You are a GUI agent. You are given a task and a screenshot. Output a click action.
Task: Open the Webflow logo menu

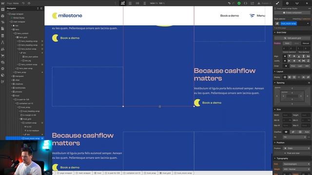coord(2,3)
